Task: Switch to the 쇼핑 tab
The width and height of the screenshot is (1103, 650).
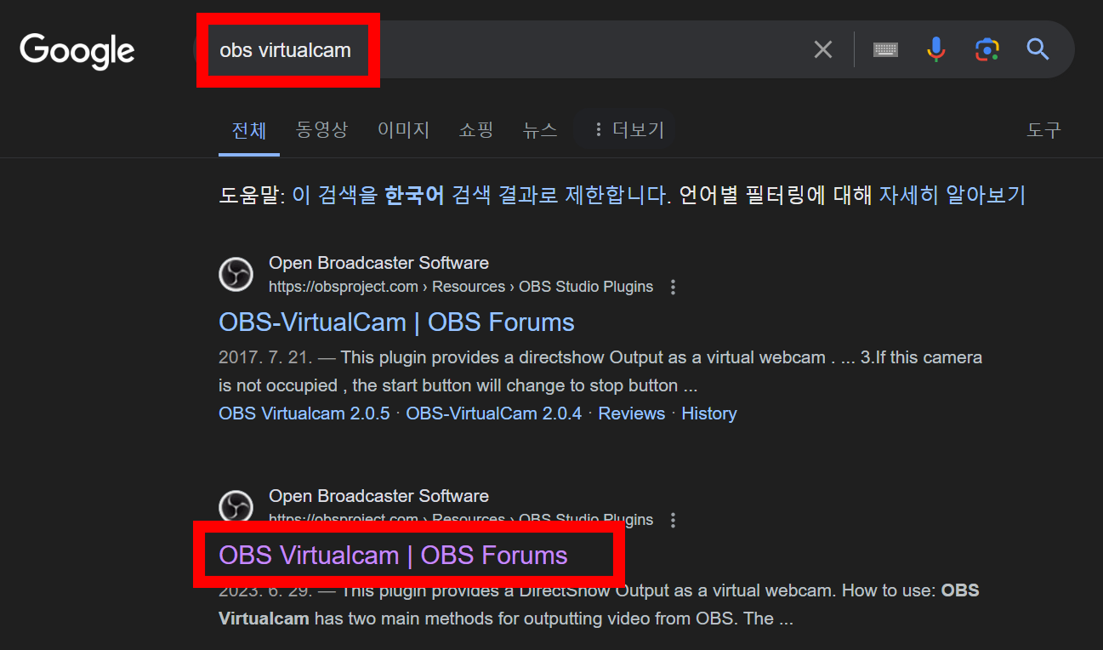Action: pos(475,130)
